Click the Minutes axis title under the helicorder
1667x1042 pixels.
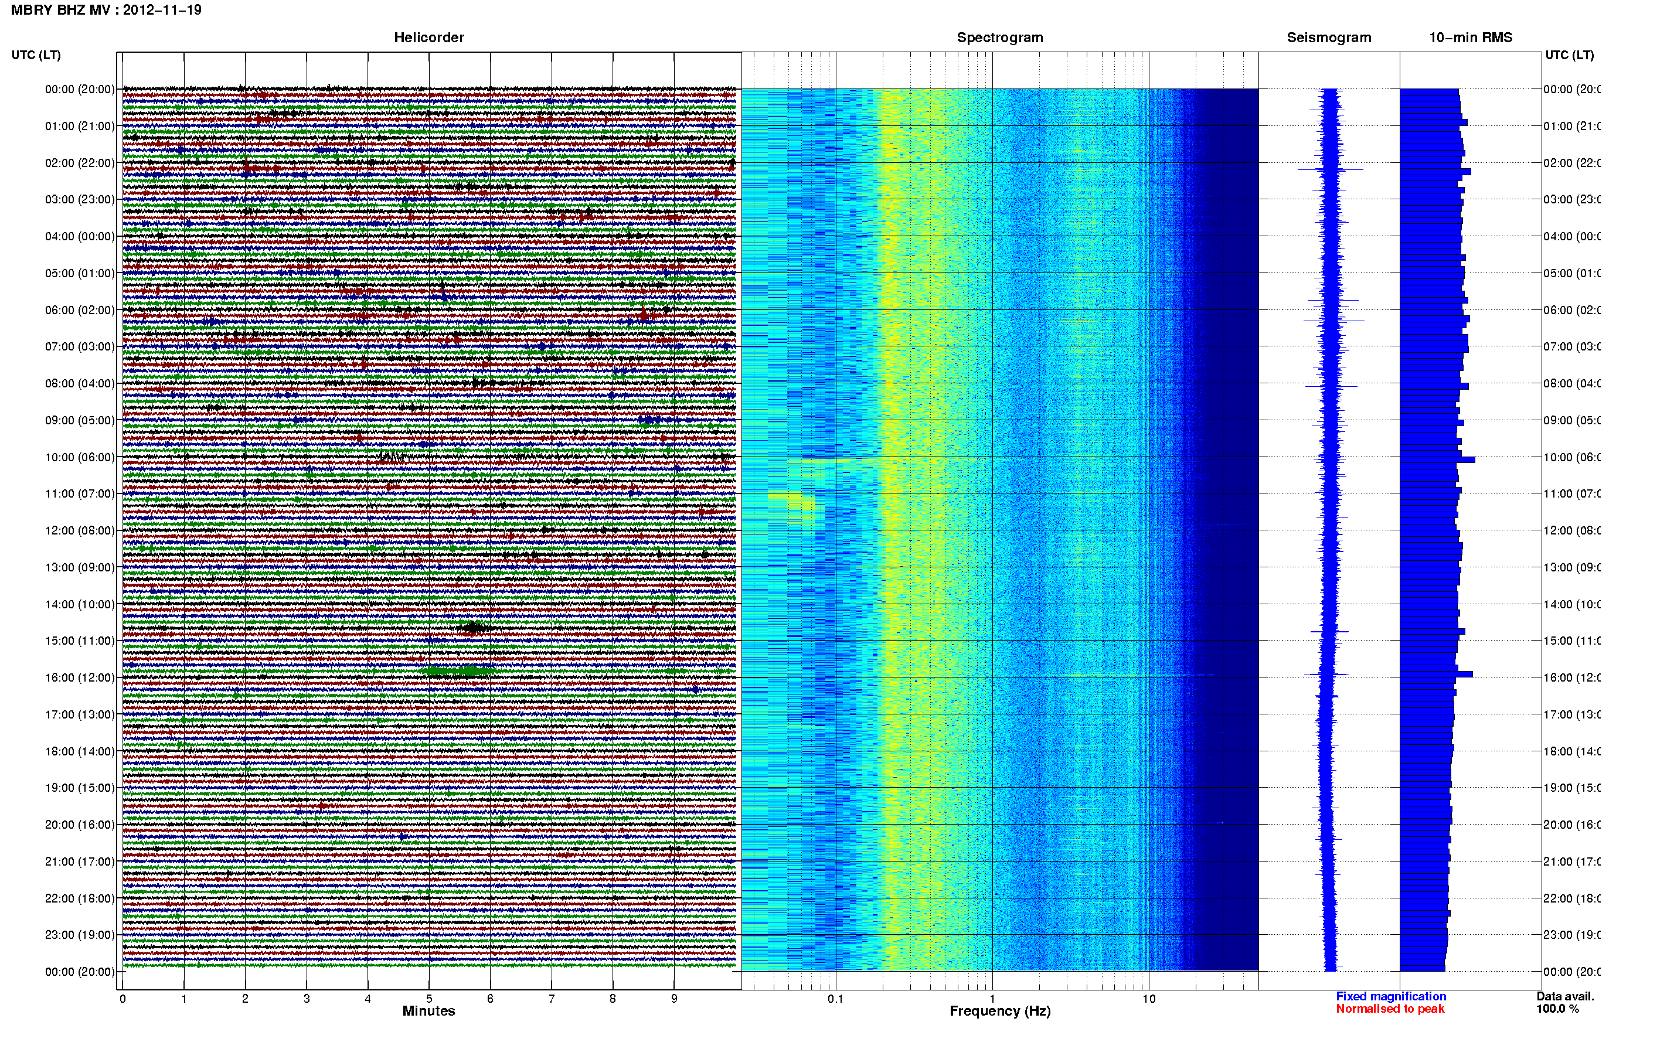428,1011
